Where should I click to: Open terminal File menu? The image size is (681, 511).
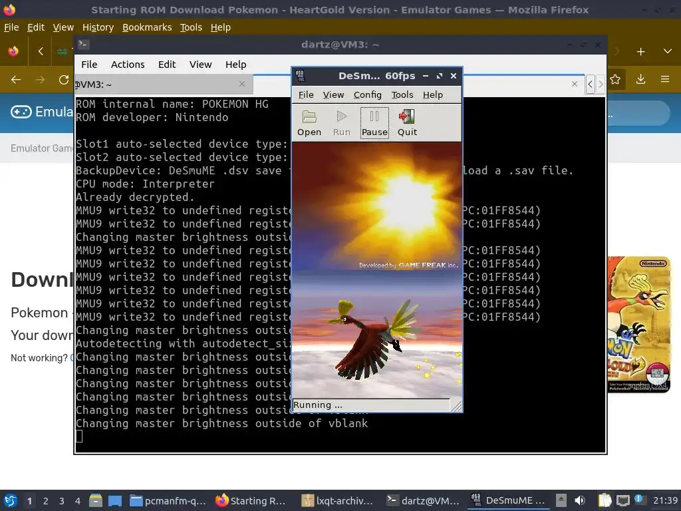click(x=89, y=65)
